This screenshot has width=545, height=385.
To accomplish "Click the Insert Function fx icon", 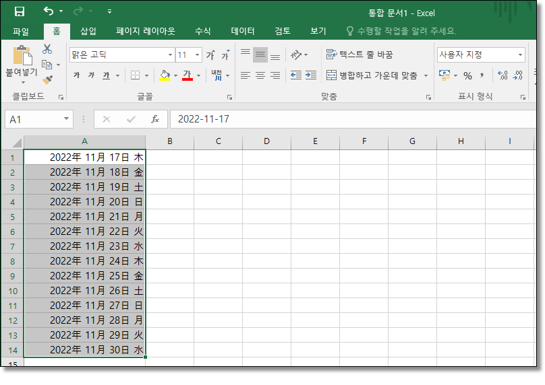I will [x=155, y=119].
